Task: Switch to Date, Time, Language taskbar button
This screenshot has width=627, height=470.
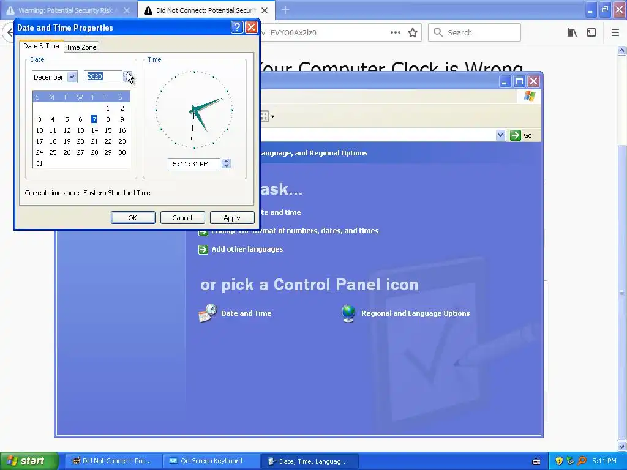Action: (x=310, y=461)
